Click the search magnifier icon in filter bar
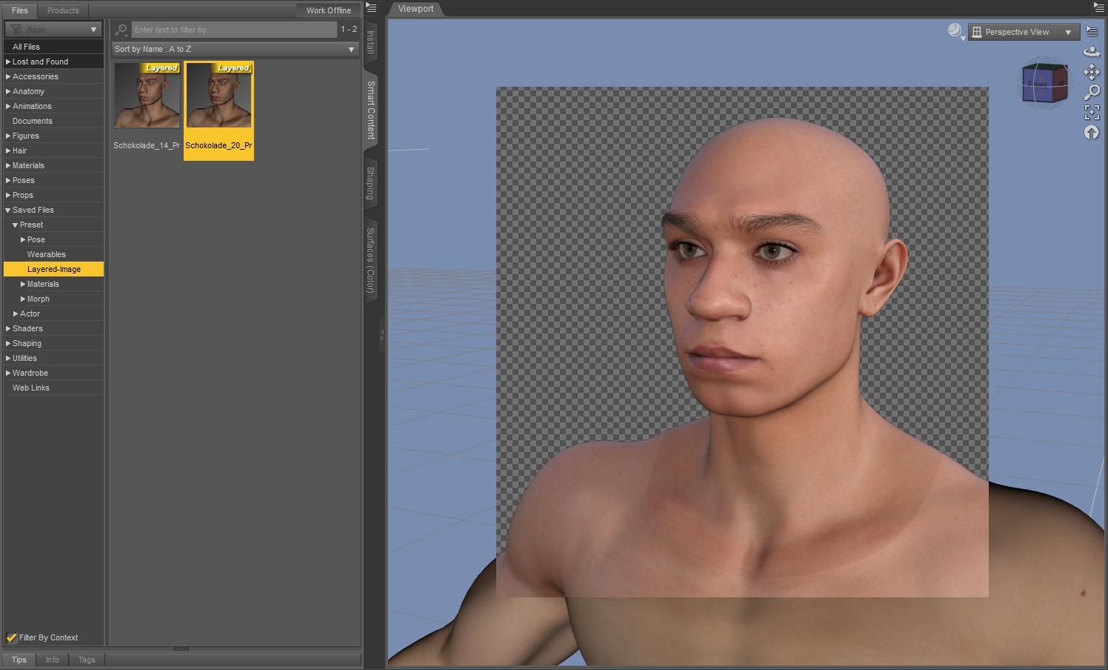Viewport: 1108px width, 670px height. (x=121, y=30)
